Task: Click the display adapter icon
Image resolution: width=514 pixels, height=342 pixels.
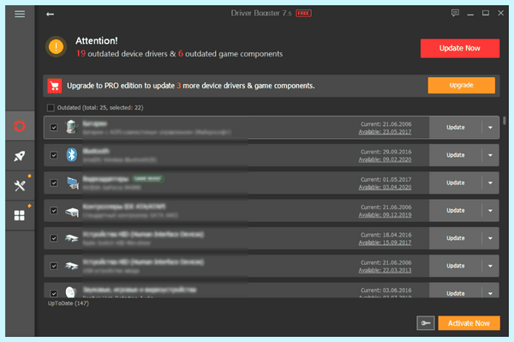Action: pyautogui.click(x=72, y=183)
